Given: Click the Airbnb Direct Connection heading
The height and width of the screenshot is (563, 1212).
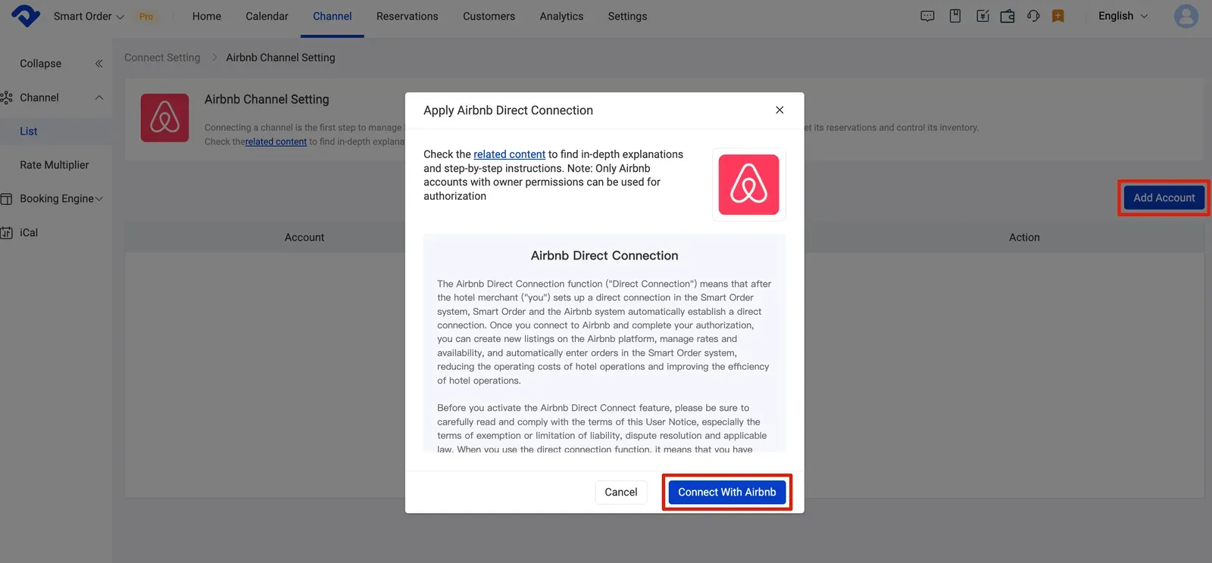Looking at the screenshot, I should pos(604,256).
